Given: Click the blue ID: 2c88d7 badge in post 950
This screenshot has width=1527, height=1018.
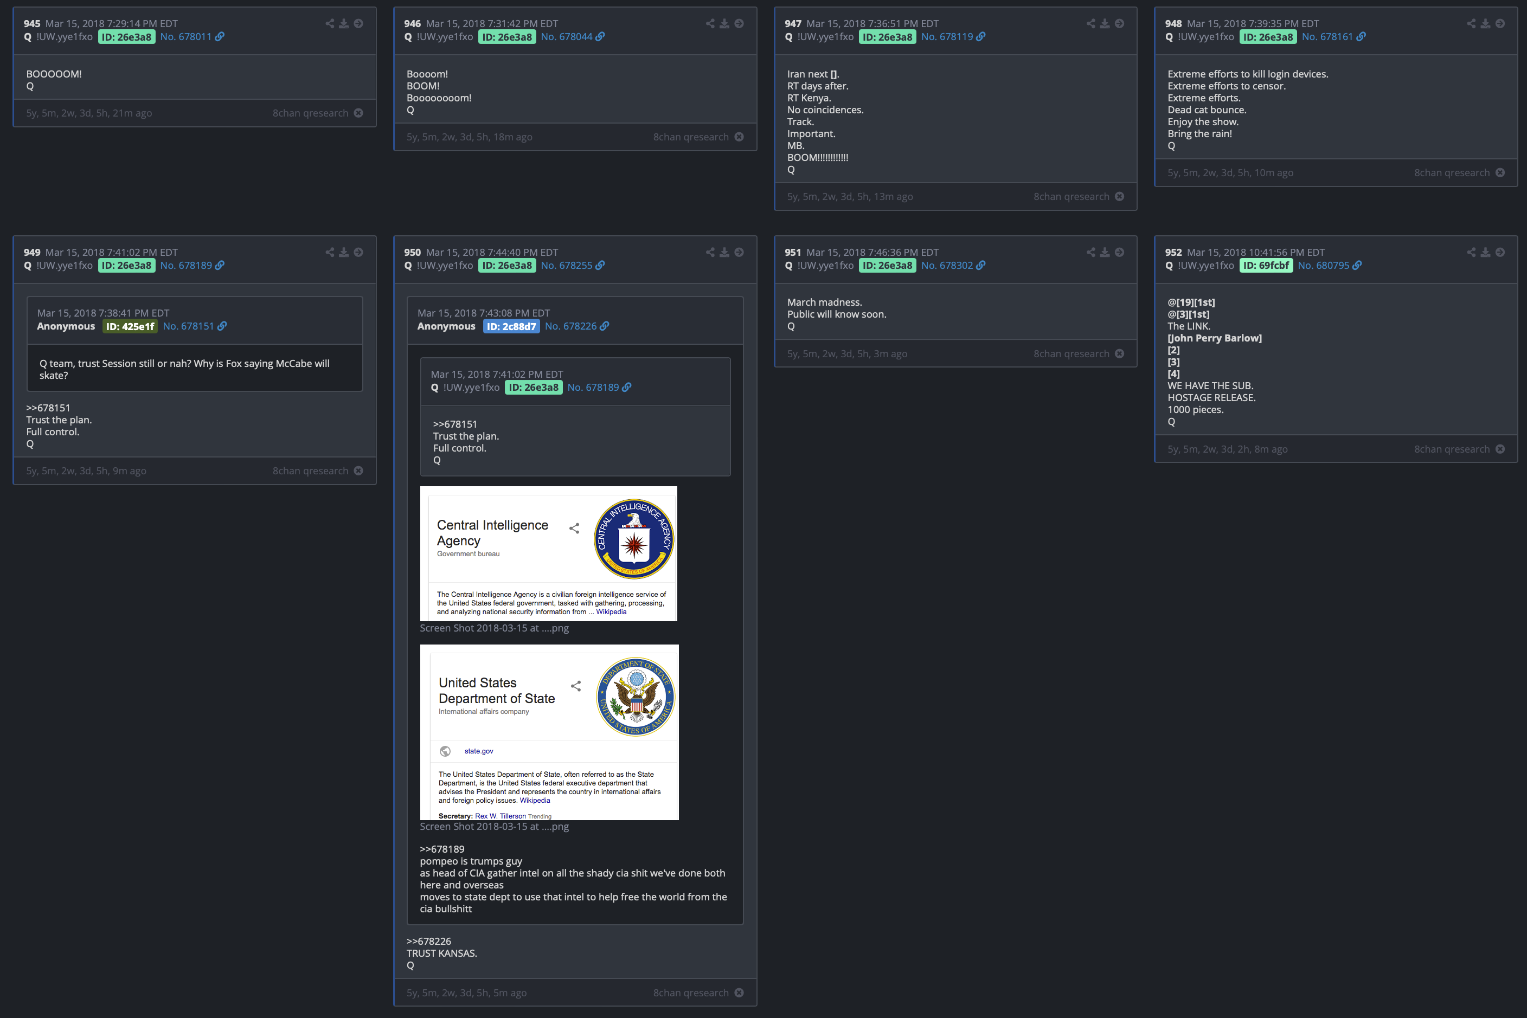Looking at the screenshot, I should (511, 326).
